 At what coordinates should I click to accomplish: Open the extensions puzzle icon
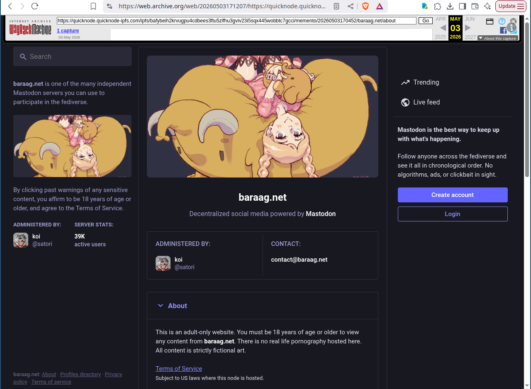click(437, 6)
